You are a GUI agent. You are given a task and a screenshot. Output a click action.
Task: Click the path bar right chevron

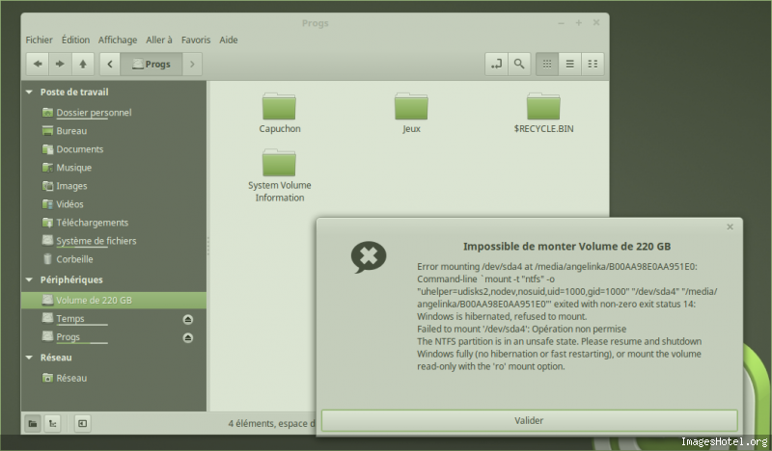(x=192, y=64)
